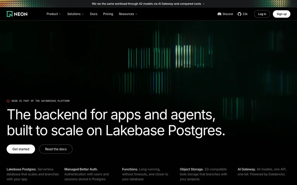
Task: Click the Log in button
Action: (262, 14)
